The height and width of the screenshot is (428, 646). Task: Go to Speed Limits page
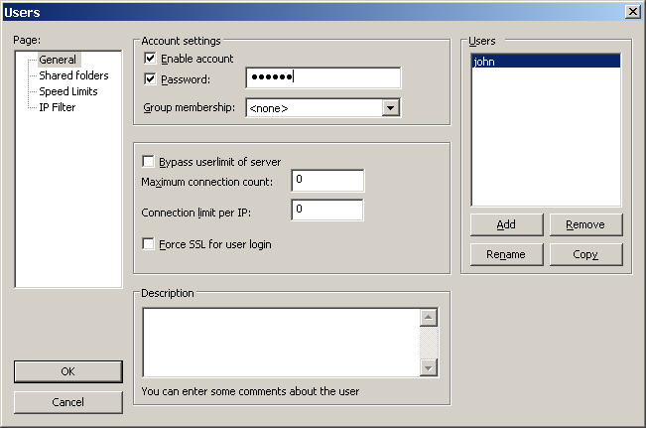coord(67,91)
